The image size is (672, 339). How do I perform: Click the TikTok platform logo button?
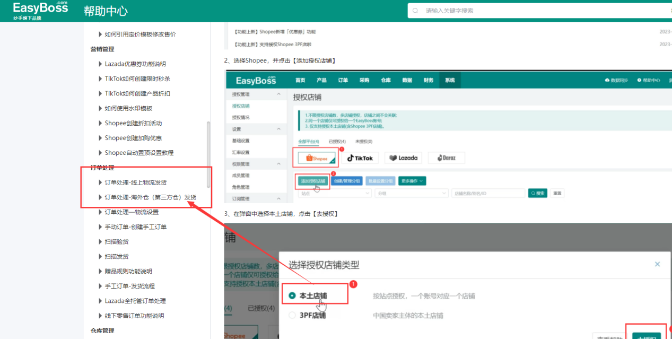(360, 158)
